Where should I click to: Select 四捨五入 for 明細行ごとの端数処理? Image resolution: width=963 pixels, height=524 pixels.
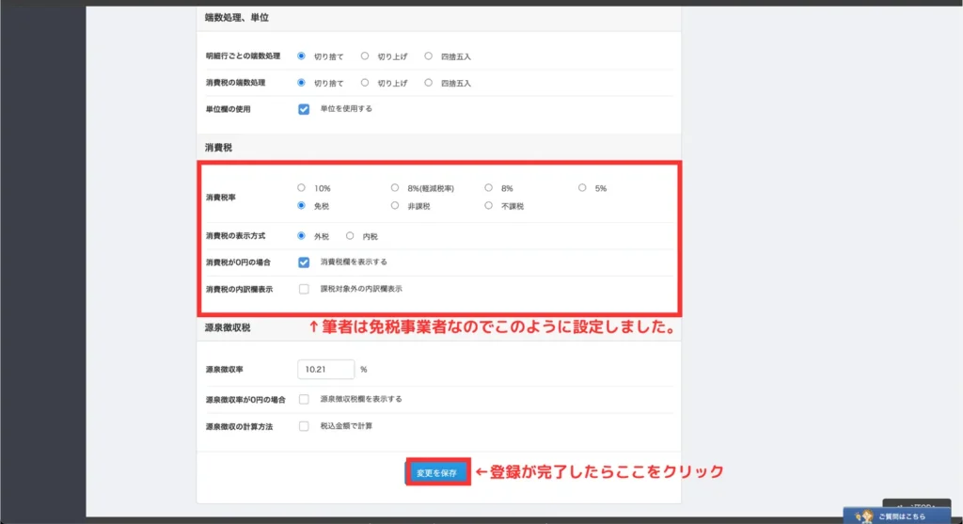click(x=429, y=56)
